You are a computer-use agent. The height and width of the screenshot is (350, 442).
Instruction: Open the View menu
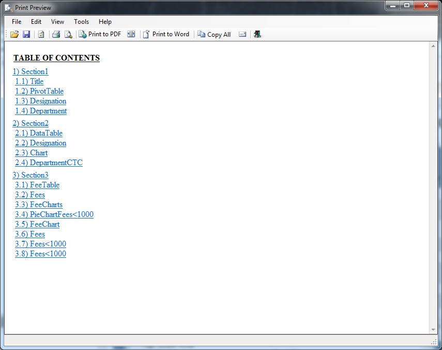point(57,22)
